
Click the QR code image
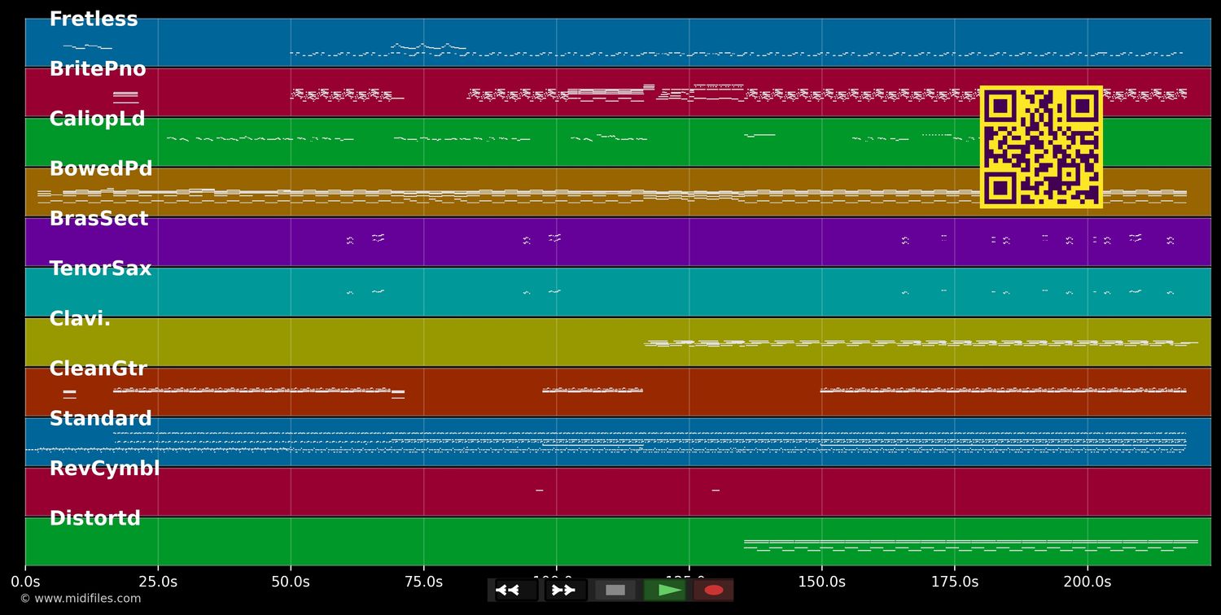(1041, 146)
